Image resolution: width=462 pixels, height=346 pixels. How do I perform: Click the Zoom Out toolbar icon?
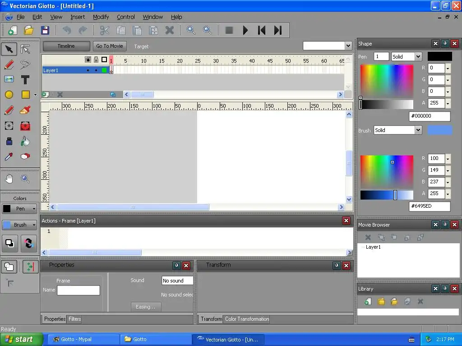208,30
